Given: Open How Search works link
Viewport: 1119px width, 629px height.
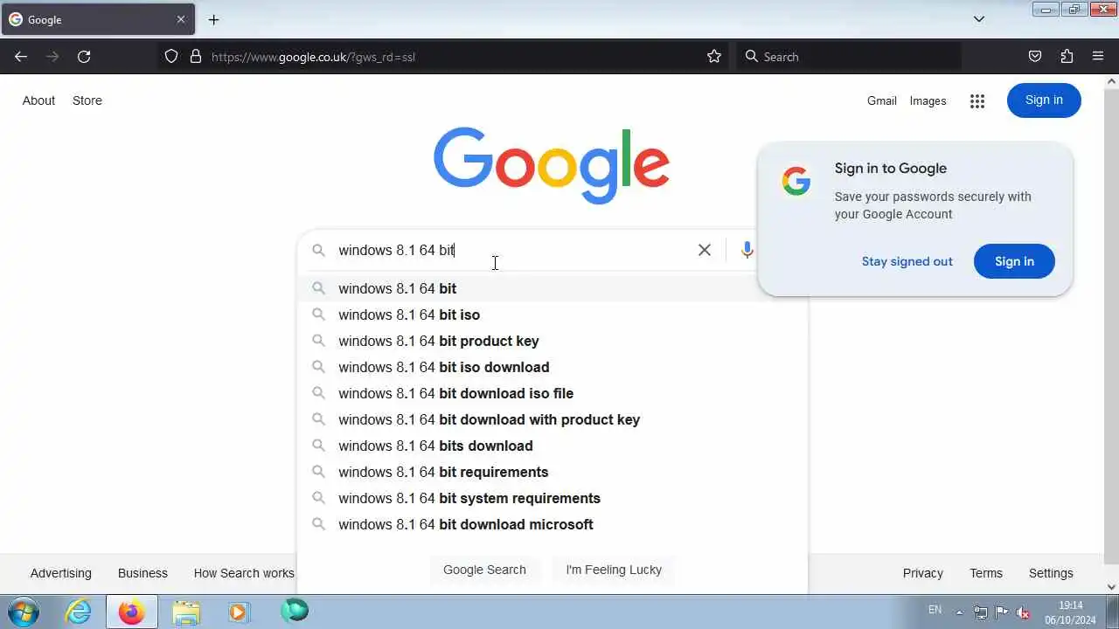Looking at the screenshot, I should pyautogui.click(x=244, y=573).
